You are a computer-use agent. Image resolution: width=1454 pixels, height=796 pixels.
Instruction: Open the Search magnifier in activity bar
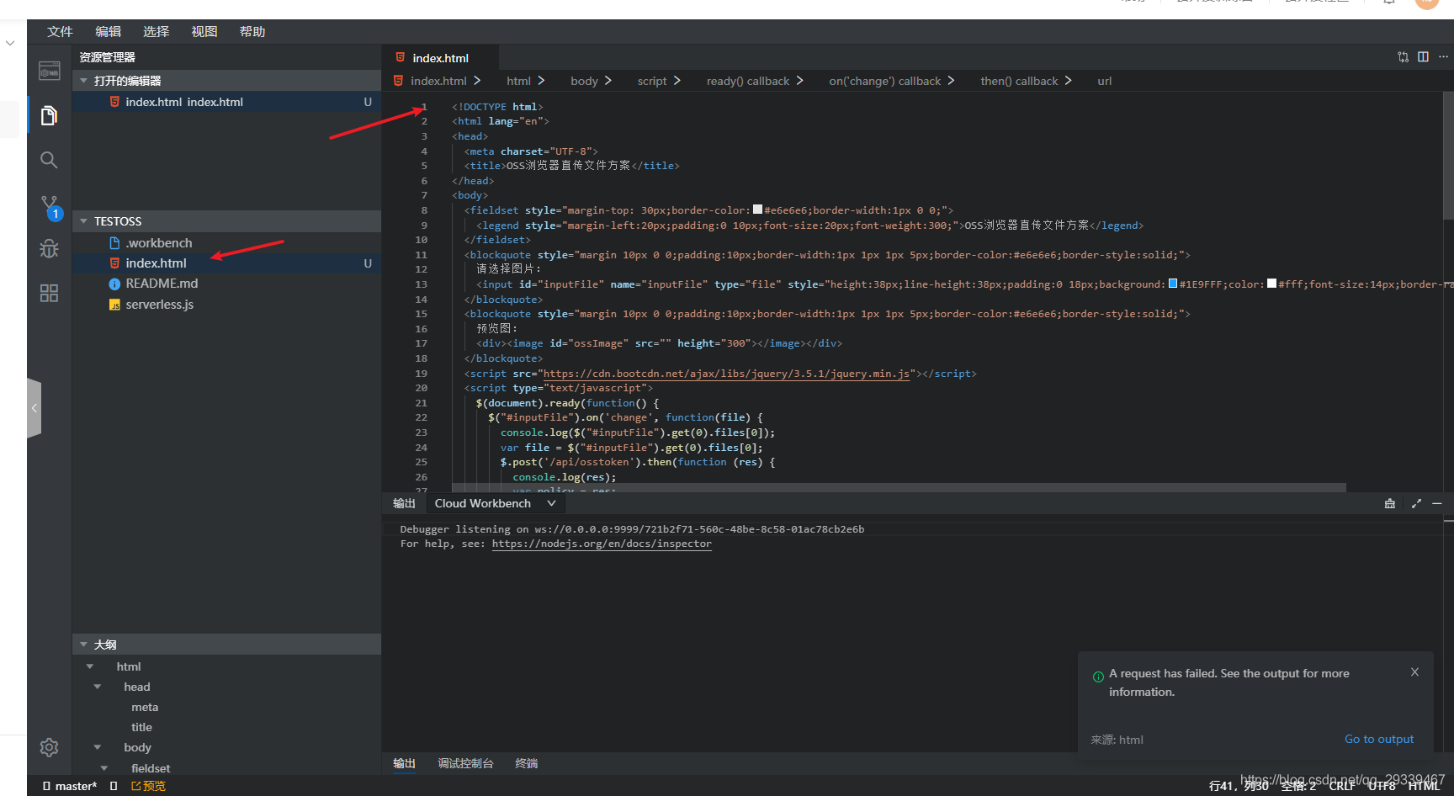(x=49, y=160)
